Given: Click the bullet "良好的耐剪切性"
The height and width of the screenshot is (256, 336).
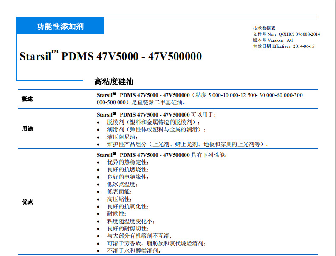Looking at the screenshot, I should 128,228.
